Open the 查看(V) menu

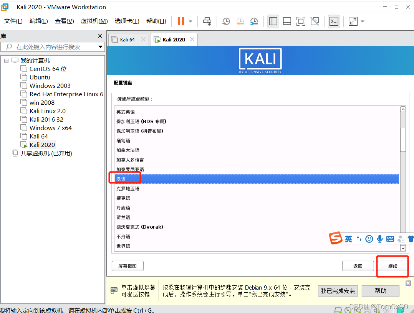[x=64, y=21]
